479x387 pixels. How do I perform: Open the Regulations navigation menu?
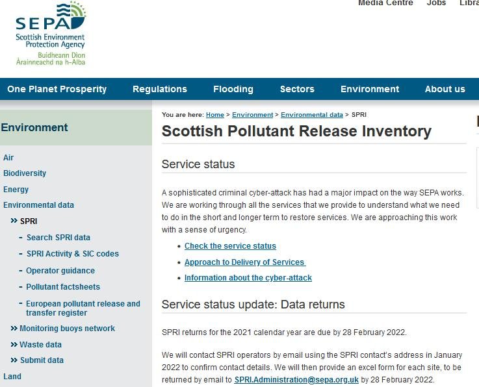coord(159,89)
